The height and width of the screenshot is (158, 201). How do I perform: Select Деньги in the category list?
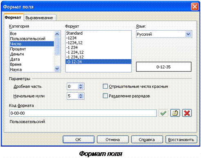click(x=32, y=54)
